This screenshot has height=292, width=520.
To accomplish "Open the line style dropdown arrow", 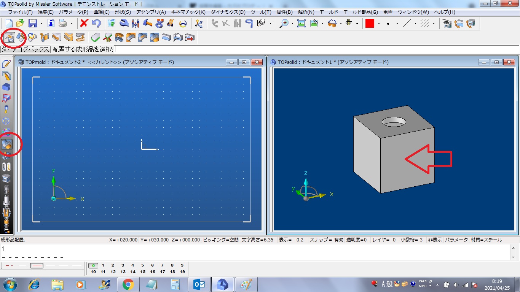I will (415, 24).
